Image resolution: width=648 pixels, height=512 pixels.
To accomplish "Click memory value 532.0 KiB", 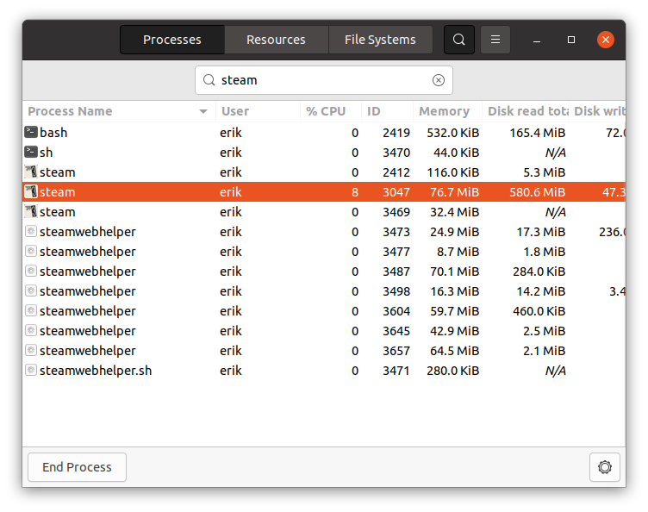I will click(453, 133).
